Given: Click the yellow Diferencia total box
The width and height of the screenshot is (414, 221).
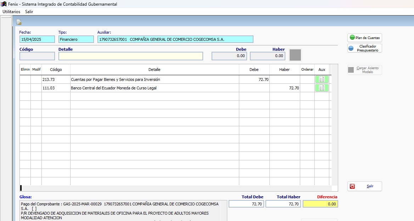Looking at the screenshot, I should pyautogui.click(x=320, y=204).
